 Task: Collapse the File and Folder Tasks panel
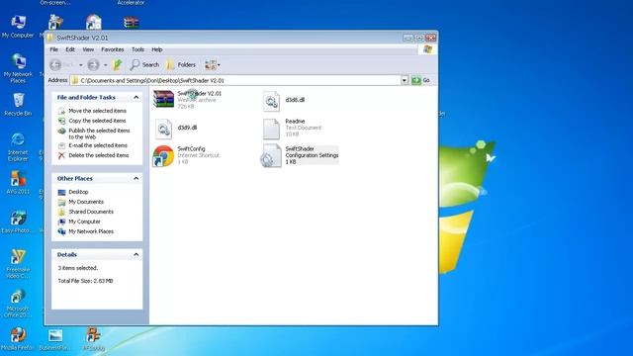coord(136,97)
